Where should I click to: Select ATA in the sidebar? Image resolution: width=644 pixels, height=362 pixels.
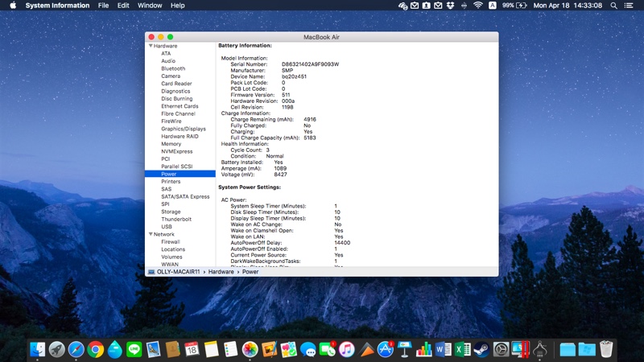(x=166, y=53)
